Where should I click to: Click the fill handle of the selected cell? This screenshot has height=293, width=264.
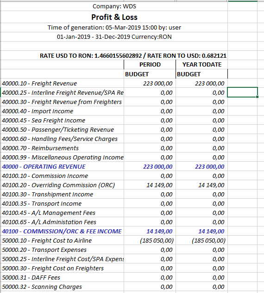[257, 97]
